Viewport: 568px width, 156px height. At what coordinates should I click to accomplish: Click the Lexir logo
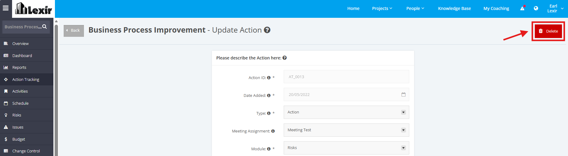(34, 8)
